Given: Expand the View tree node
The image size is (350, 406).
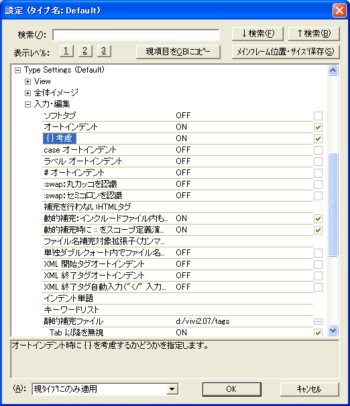Looking at the screenshot, I should click(27, 81).
